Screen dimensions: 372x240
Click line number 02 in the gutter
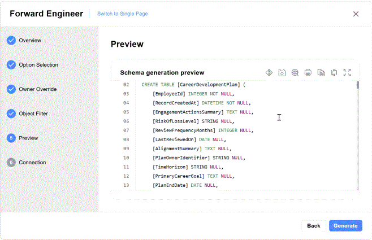(x=126, y=85)
